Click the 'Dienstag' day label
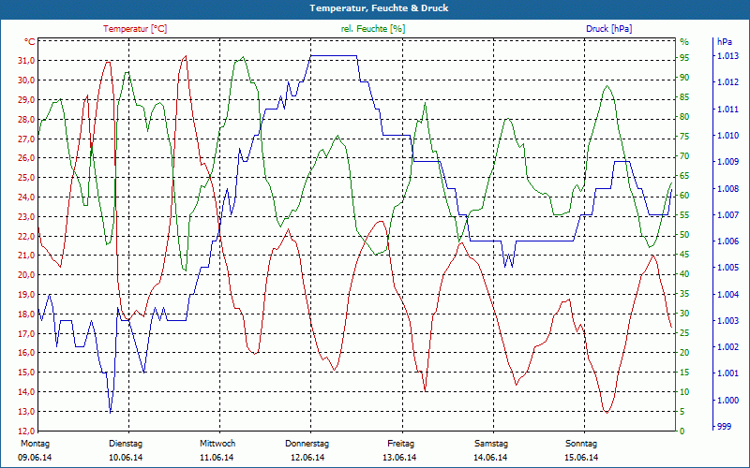Image resolution: width=750 pixels, height=468 pixels. click(x=126, y=444)
